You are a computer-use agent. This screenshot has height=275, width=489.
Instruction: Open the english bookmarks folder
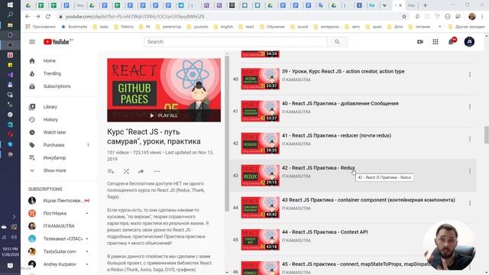pos(223,27)
